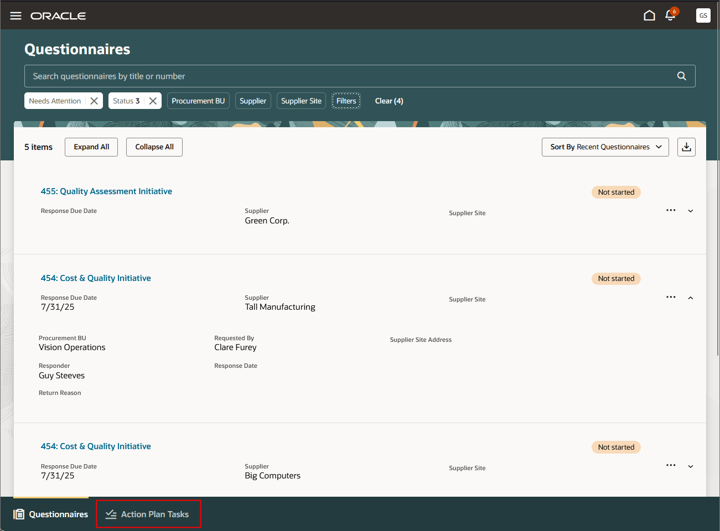Screen dimensions: 720x531
Task: Open 454 Cost & Quality link for Big Computers
Action: 96,446
